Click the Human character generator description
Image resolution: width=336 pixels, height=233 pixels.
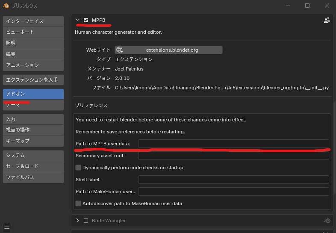[x=118, y=32]
